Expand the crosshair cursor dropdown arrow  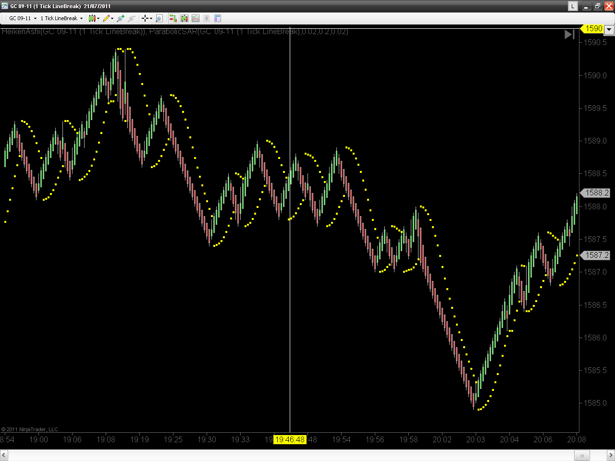[x=151, y=19]
